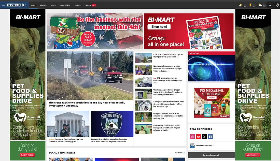Click Shop now! in Bi-Mart banner
Viewport: 280px width, 161px height.
coord(159,27)
